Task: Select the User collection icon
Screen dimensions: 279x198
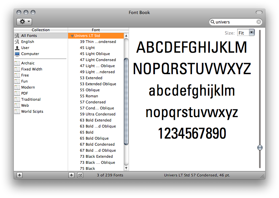Action: pos(17,48)
